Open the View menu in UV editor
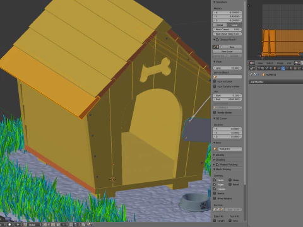Image resolution: width=303 pixels, height=227 pixels. pyautogui.click(x=260, y=63)
